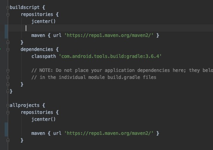Viewport: 213px width, 150px height.
Task: Fold marker at comment 'in the individual module' line
Action: (8, 77)
